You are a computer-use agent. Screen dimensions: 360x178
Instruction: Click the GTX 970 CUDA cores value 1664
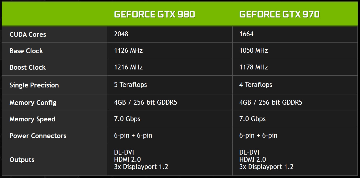(246, 34)
